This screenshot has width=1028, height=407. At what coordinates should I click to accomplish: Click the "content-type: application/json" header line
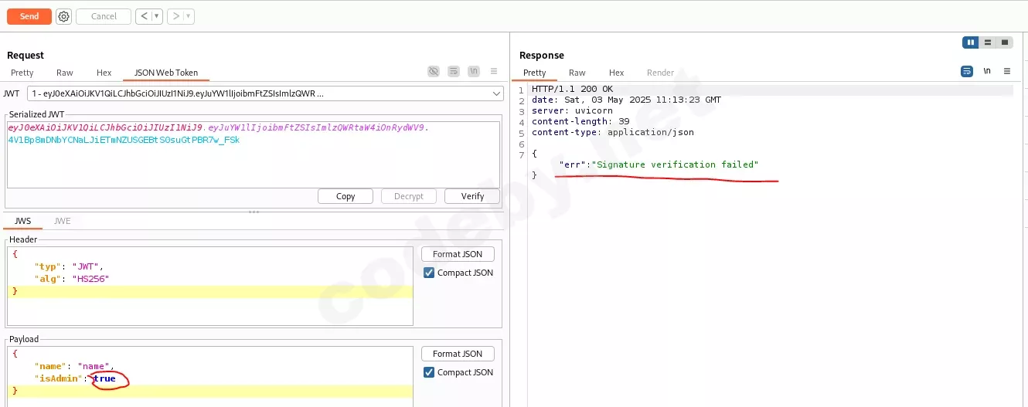click(x=613, y=133)
